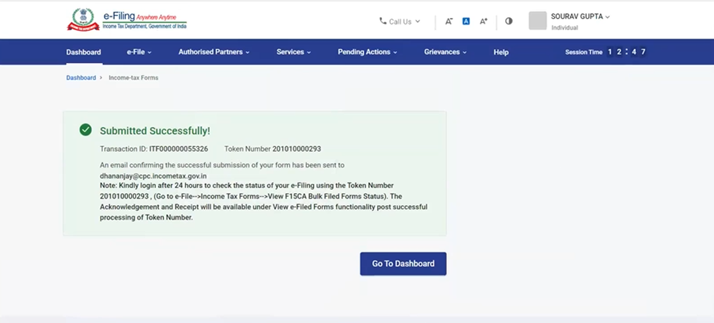Click the green success checkmark icon
The image size is (714, 323).
click(86, 130)
